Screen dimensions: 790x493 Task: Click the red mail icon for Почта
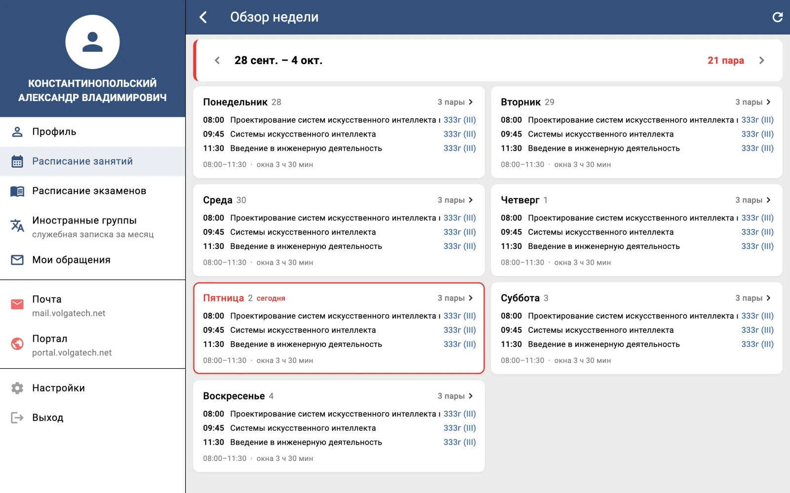click(17, 304)
